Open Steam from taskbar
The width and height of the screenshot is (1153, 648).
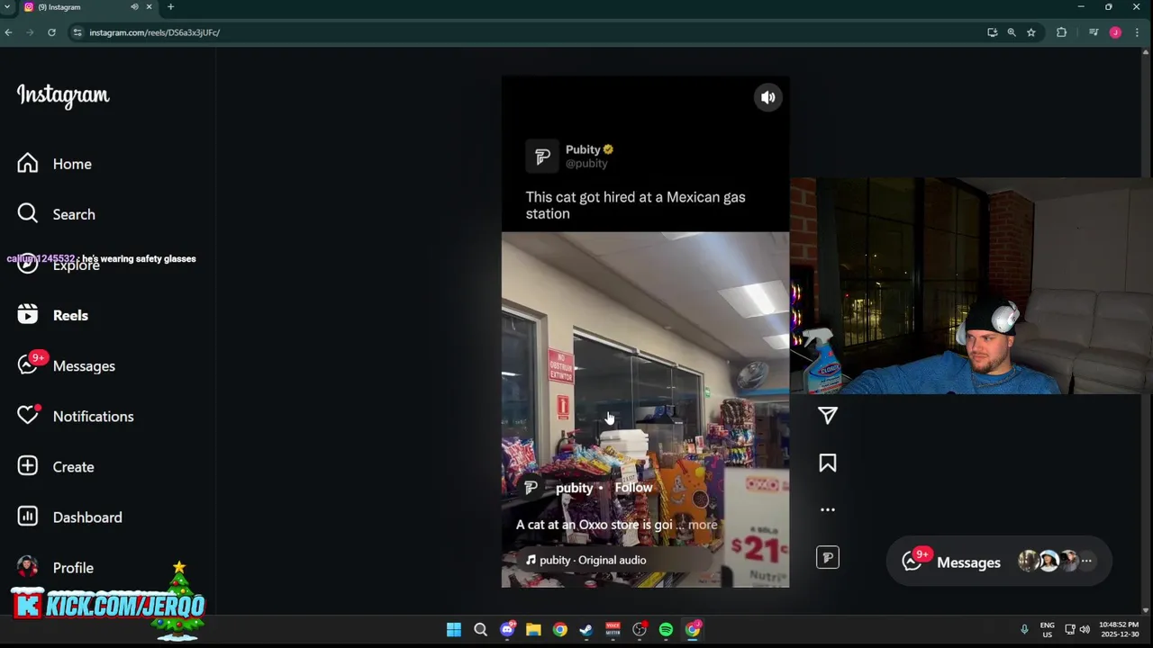pos(586,630)
